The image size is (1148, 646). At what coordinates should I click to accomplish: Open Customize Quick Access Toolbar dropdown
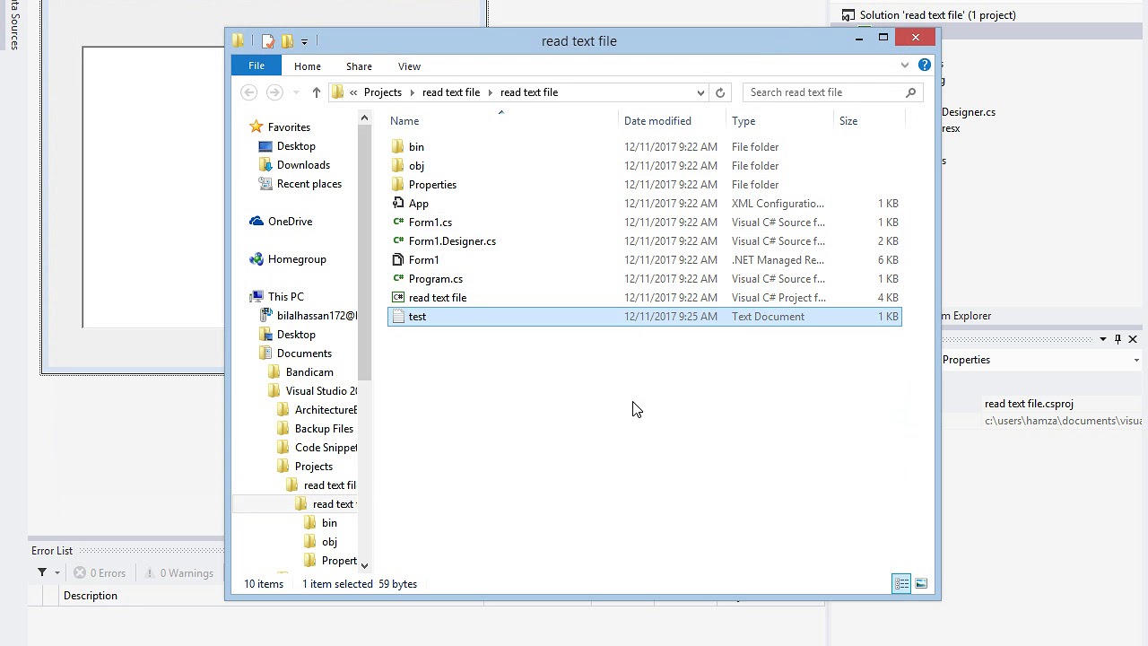[x=304, y=41]
